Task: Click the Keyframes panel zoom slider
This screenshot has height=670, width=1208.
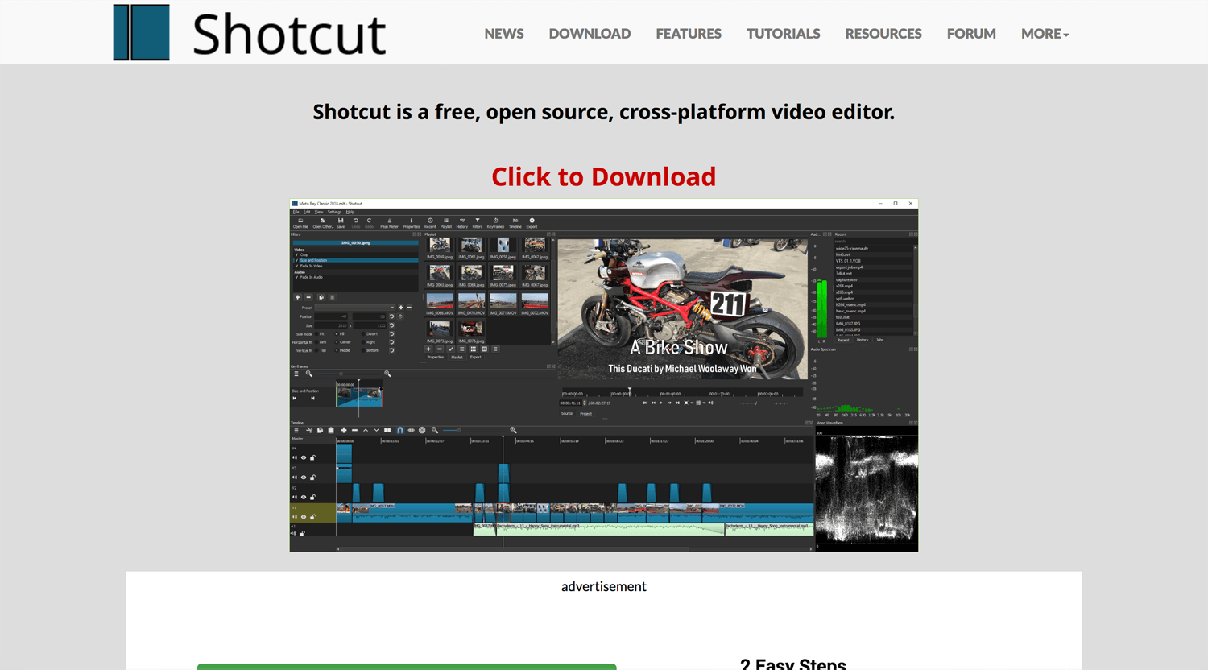Action: (348, 374)
